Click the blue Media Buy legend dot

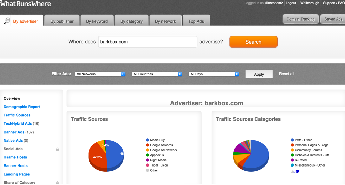(148, 140)
